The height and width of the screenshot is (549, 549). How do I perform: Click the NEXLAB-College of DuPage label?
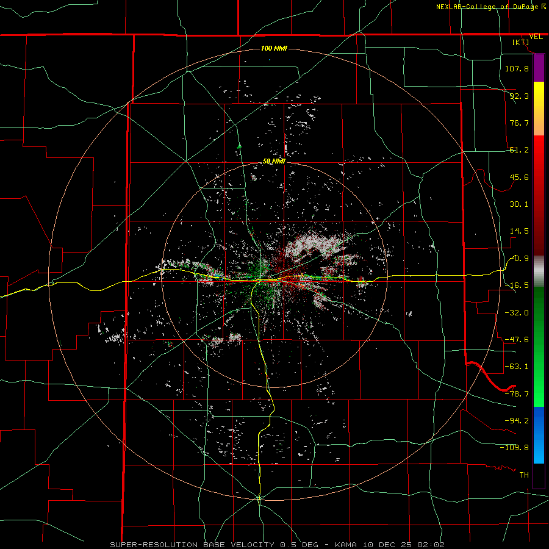click(x=487, y=7)
